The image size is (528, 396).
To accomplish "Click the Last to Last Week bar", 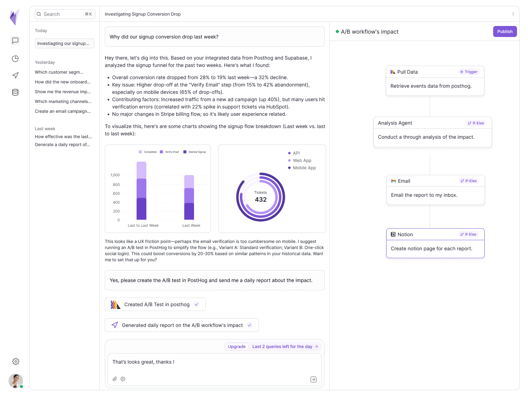I will 141,191.
